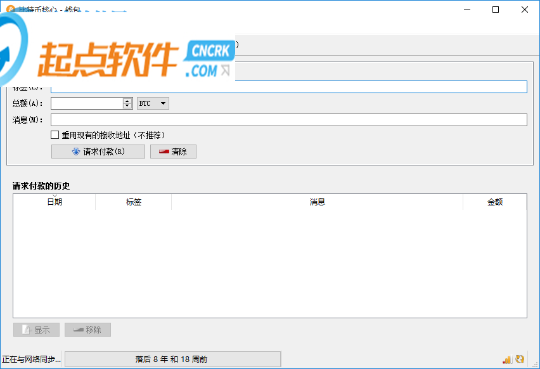
Task: Click the 金额 column header in history table
Action: (x=495, y=202)
